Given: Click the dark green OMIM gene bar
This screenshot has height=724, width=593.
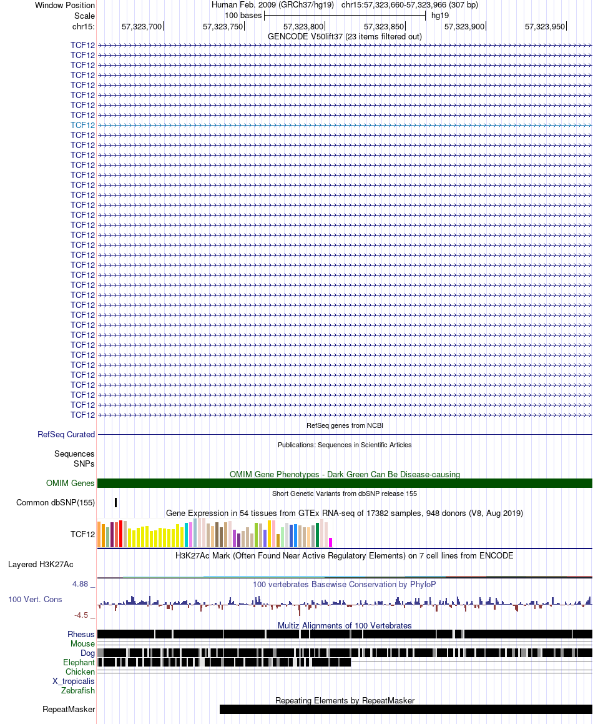Looking at the screenshot, I should 345,483.
